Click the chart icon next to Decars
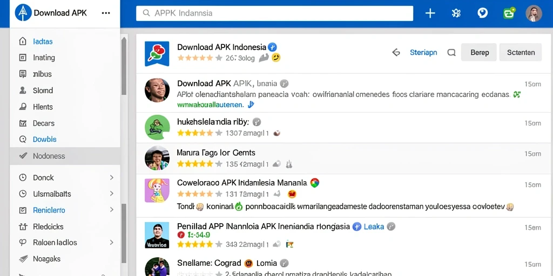553x276 pixels. pyautogui.click(x=23, y=123)
